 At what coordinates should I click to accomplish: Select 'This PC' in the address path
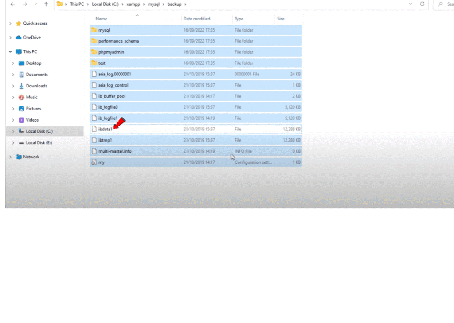(77, 4)
